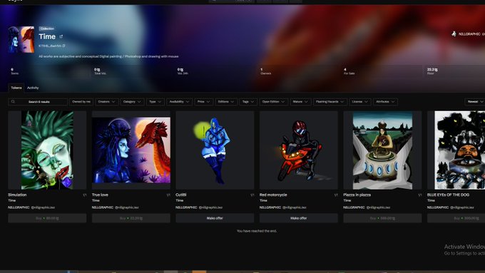Expand the Creators filter dropdown
The image size is (485, 273).
point(106,102)
